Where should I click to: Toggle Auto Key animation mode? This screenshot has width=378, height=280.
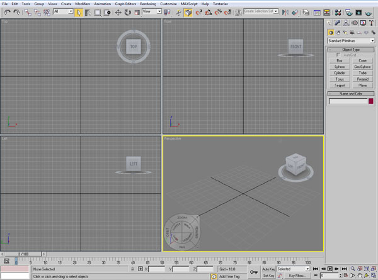pyautogui.click(x=268, y=269)
